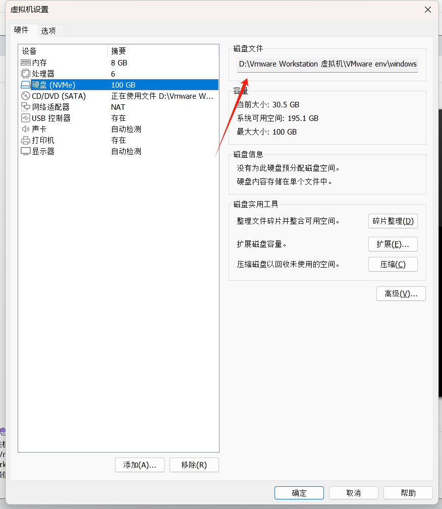The height and width of the screenshot is (509, 442).
Task: Click the network adapter (网络适配器) icon
Action: [x=26, y=107]
